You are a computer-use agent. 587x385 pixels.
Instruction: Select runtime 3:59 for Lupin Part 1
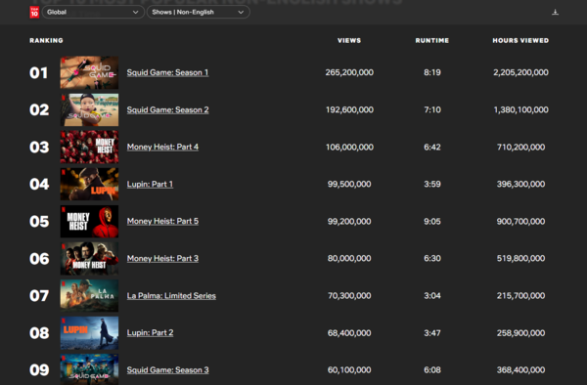pyautogui.click(x=432, y=185)
